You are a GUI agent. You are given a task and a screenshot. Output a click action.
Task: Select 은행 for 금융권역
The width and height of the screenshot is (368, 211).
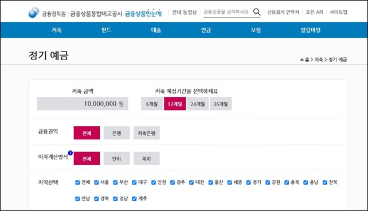click(116, 133)
